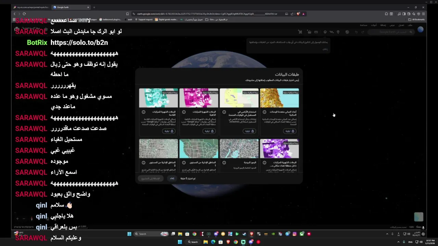Open the 'إضافة' Add menu
Image resolution: width=438 pixels, height=246 pixels.
click(x=383, y=25)
